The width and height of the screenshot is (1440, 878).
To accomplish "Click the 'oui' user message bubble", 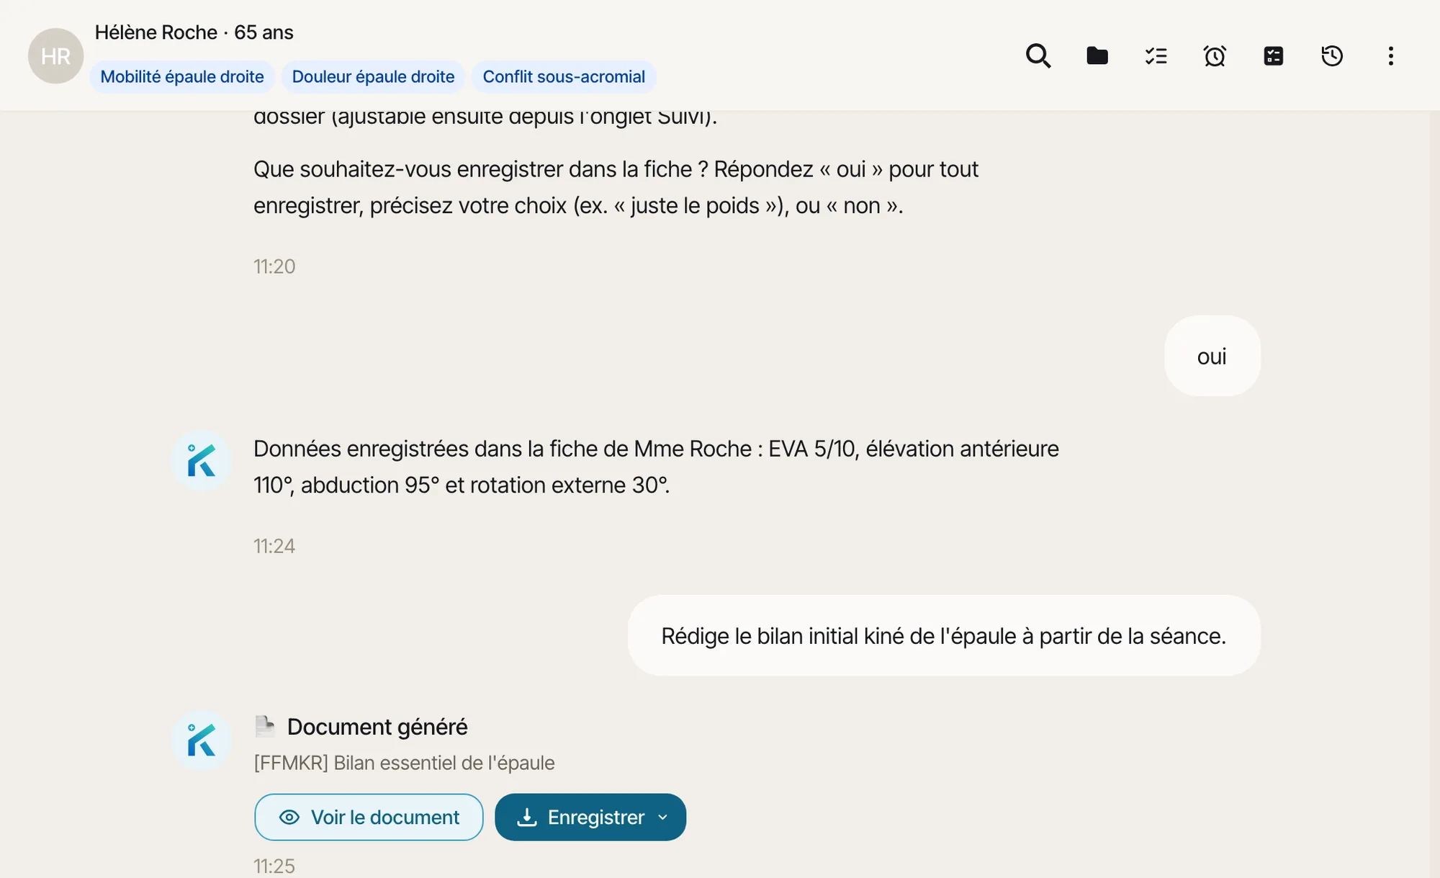I will [1212, 356].
